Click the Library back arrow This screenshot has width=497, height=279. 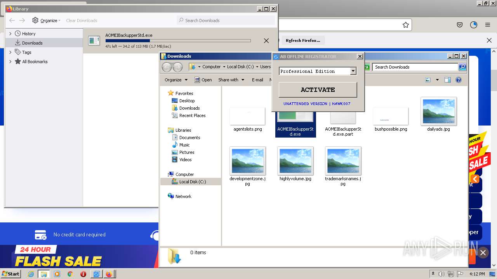click(12, 21)
